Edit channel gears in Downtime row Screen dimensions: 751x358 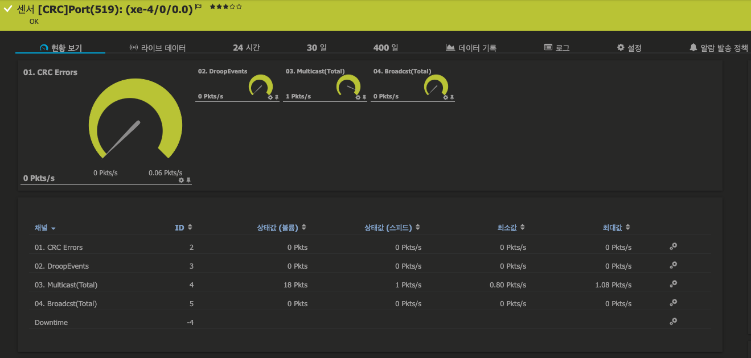[x=673, y=322]
